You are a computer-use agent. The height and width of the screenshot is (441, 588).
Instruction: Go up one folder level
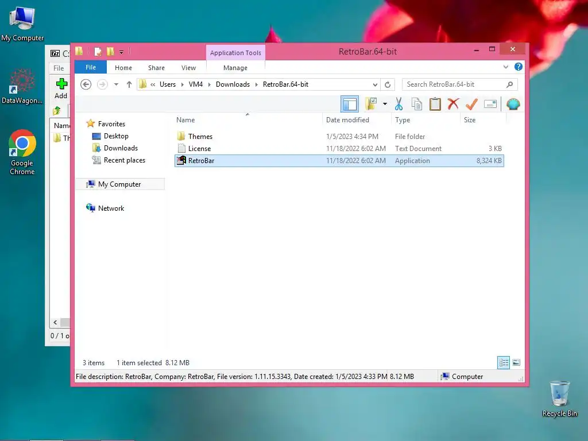point(129,84)
